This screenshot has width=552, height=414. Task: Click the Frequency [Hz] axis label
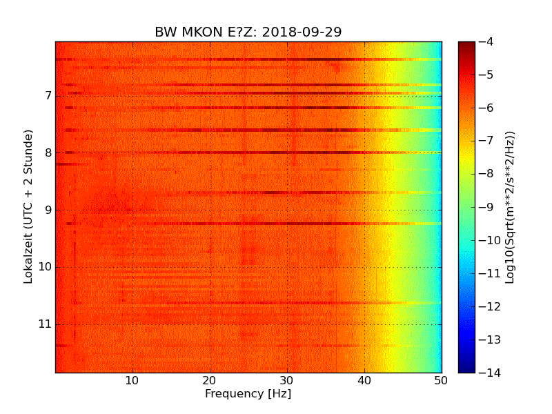pos(248,393)
